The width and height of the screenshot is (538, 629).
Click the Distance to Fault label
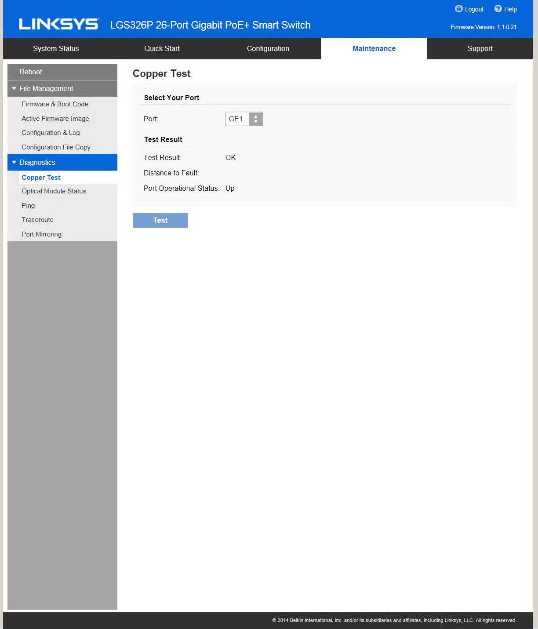pyautogui.click(x=171, y=173)
